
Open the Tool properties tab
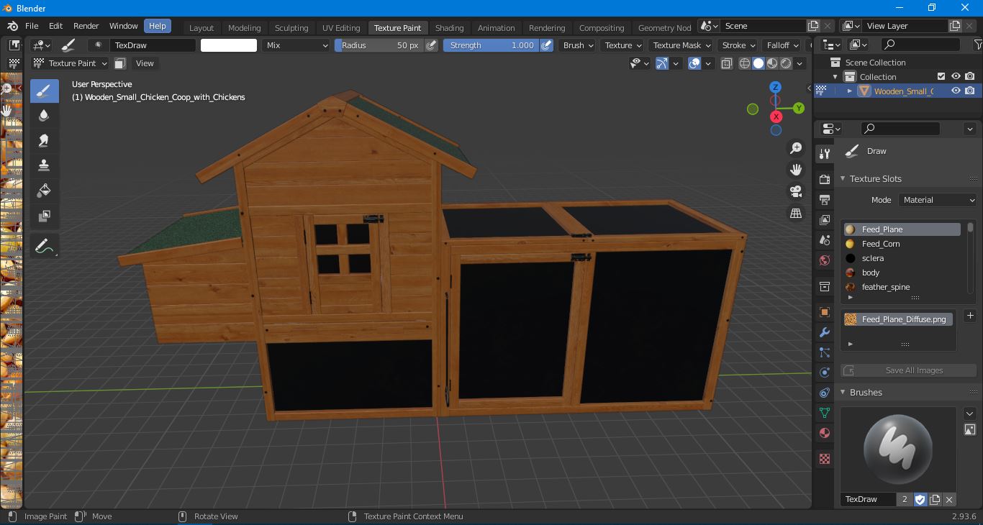[825, 154]
